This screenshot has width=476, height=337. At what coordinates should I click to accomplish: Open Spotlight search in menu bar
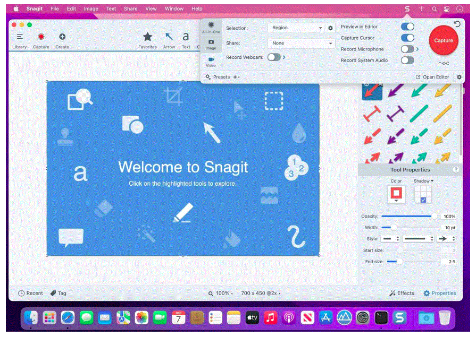pos(435,9)
